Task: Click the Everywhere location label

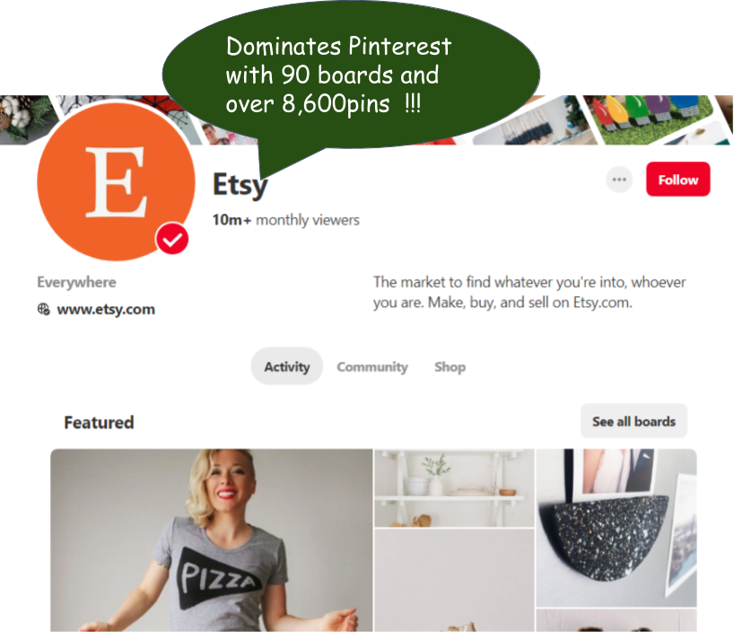Action: 77,282
